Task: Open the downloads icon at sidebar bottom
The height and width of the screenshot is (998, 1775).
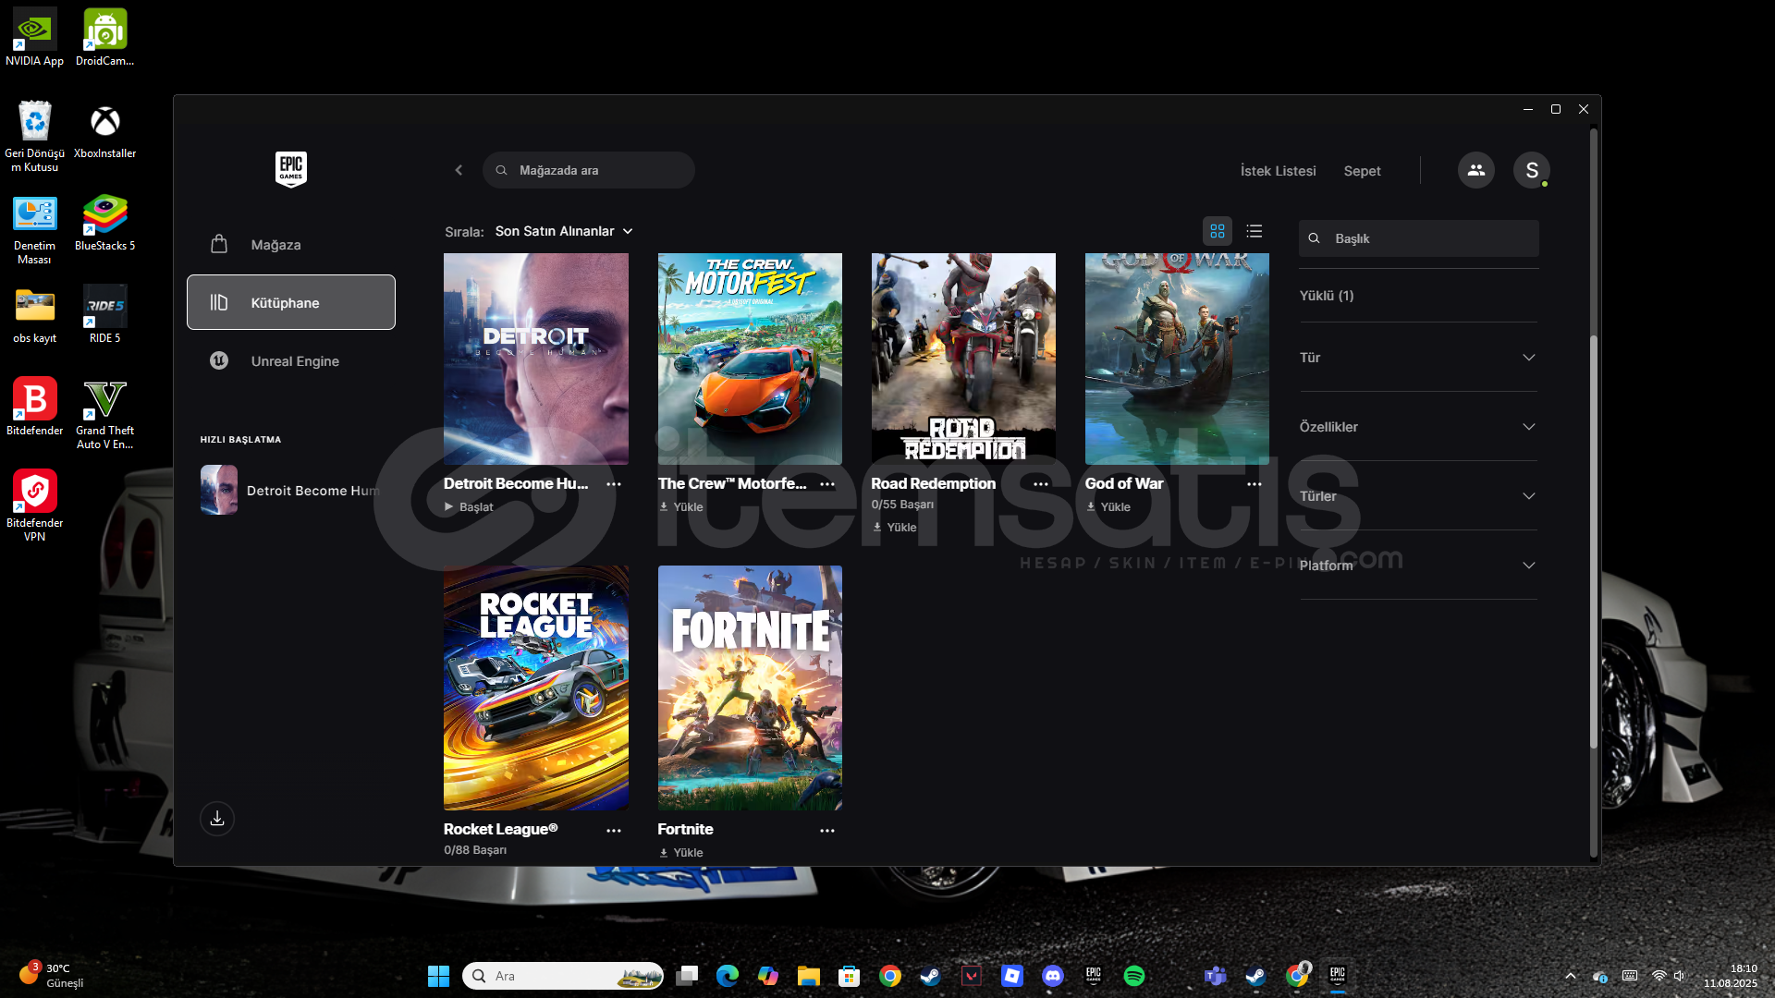Action: 217,819
